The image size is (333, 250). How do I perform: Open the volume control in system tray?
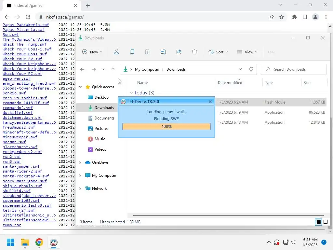(293, 242)
